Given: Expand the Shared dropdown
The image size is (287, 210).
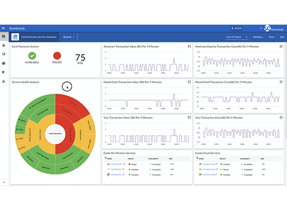Looking at the screenshot, I should tap(69, 37).
